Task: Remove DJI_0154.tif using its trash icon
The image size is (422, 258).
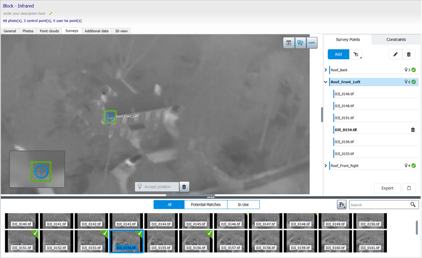Action: [x=412, y=129]
